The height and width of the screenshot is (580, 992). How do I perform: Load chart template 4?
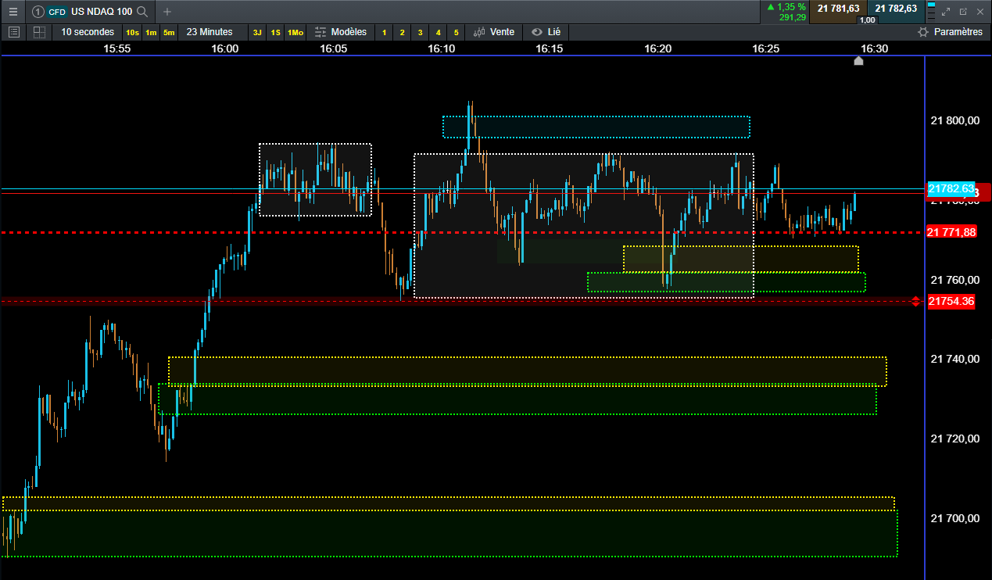pos(438,33)
